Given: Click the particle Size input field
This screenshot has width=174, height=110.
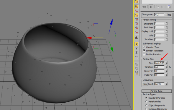Looking at the screenshot, I should (160, 63).
